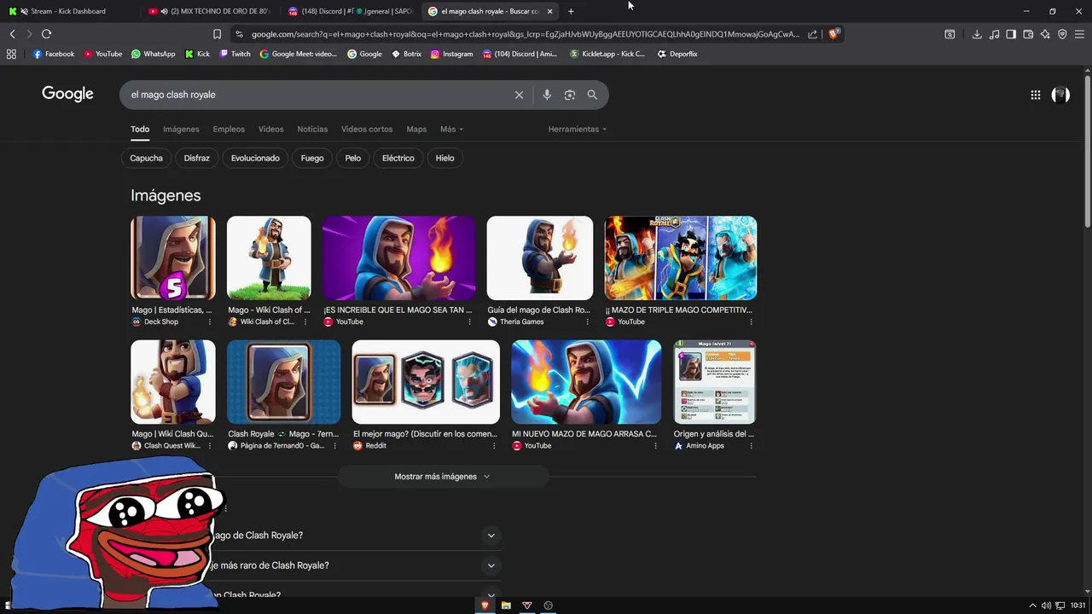Open three-dot menu for Theria Games result

pyautogui.click(x=587, y=321)
